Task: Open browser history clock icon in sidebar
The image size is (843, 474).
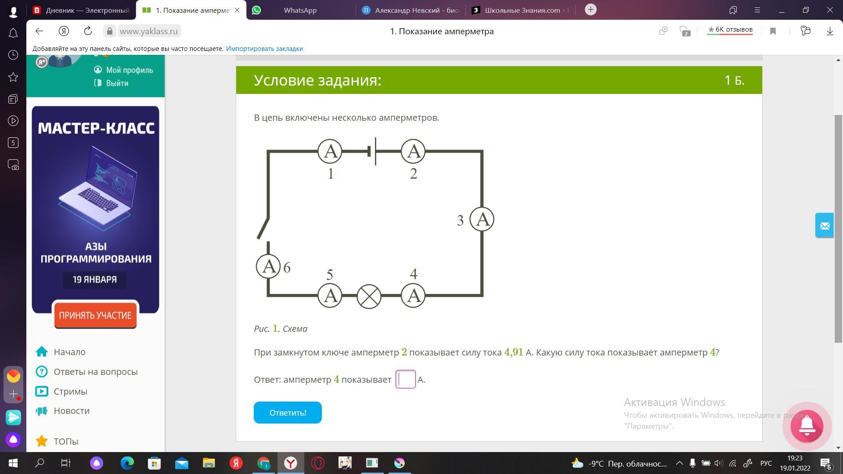Action: pos(13,55)
